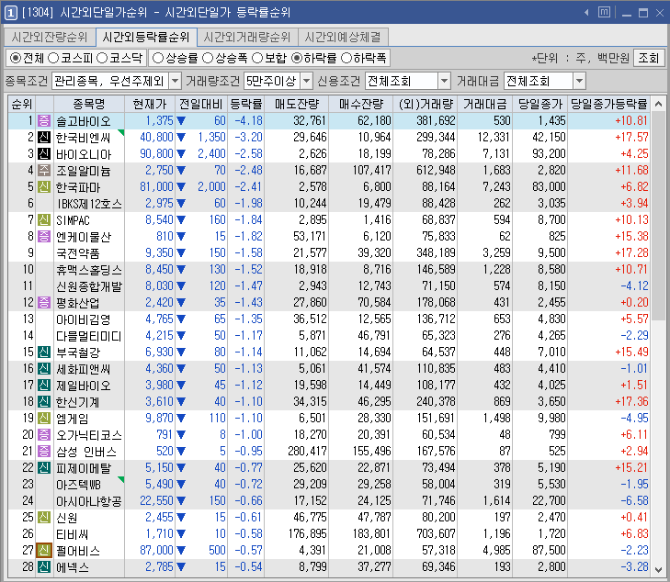
Task: Select the 상승률 radio button
Action: 158,58
